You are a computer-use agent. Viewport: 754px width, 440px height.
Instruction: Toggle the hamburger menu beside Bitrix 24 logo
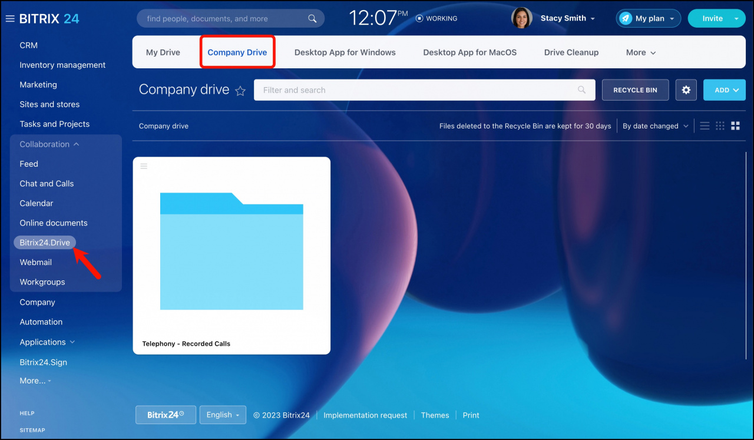[9, 18]
